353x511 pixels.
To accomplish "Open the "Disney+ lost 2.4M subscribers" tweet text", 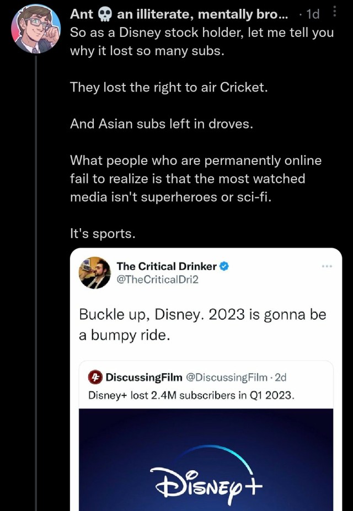I will tap(191, 395).
